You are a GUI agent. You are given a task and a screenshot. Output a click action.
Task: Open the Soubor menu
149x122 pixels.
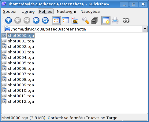[10, 12]
